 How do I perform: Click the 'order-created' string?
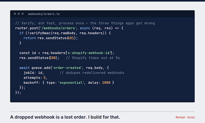67,68
